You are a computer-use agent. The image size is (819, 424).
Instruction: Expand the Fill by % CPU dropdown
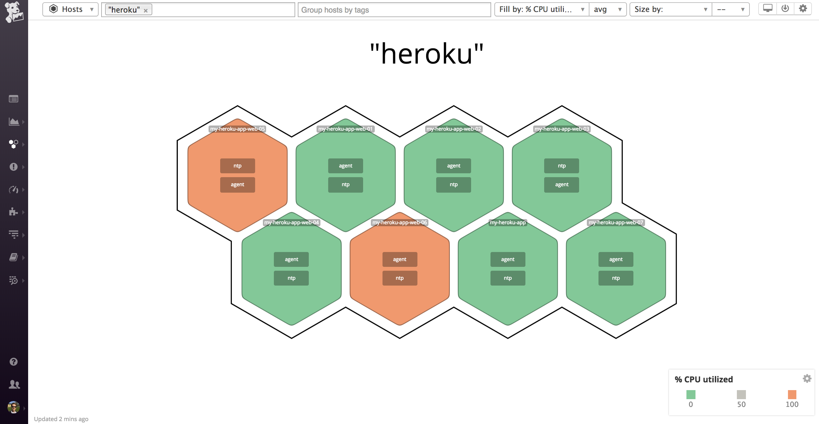click(541, 9)
